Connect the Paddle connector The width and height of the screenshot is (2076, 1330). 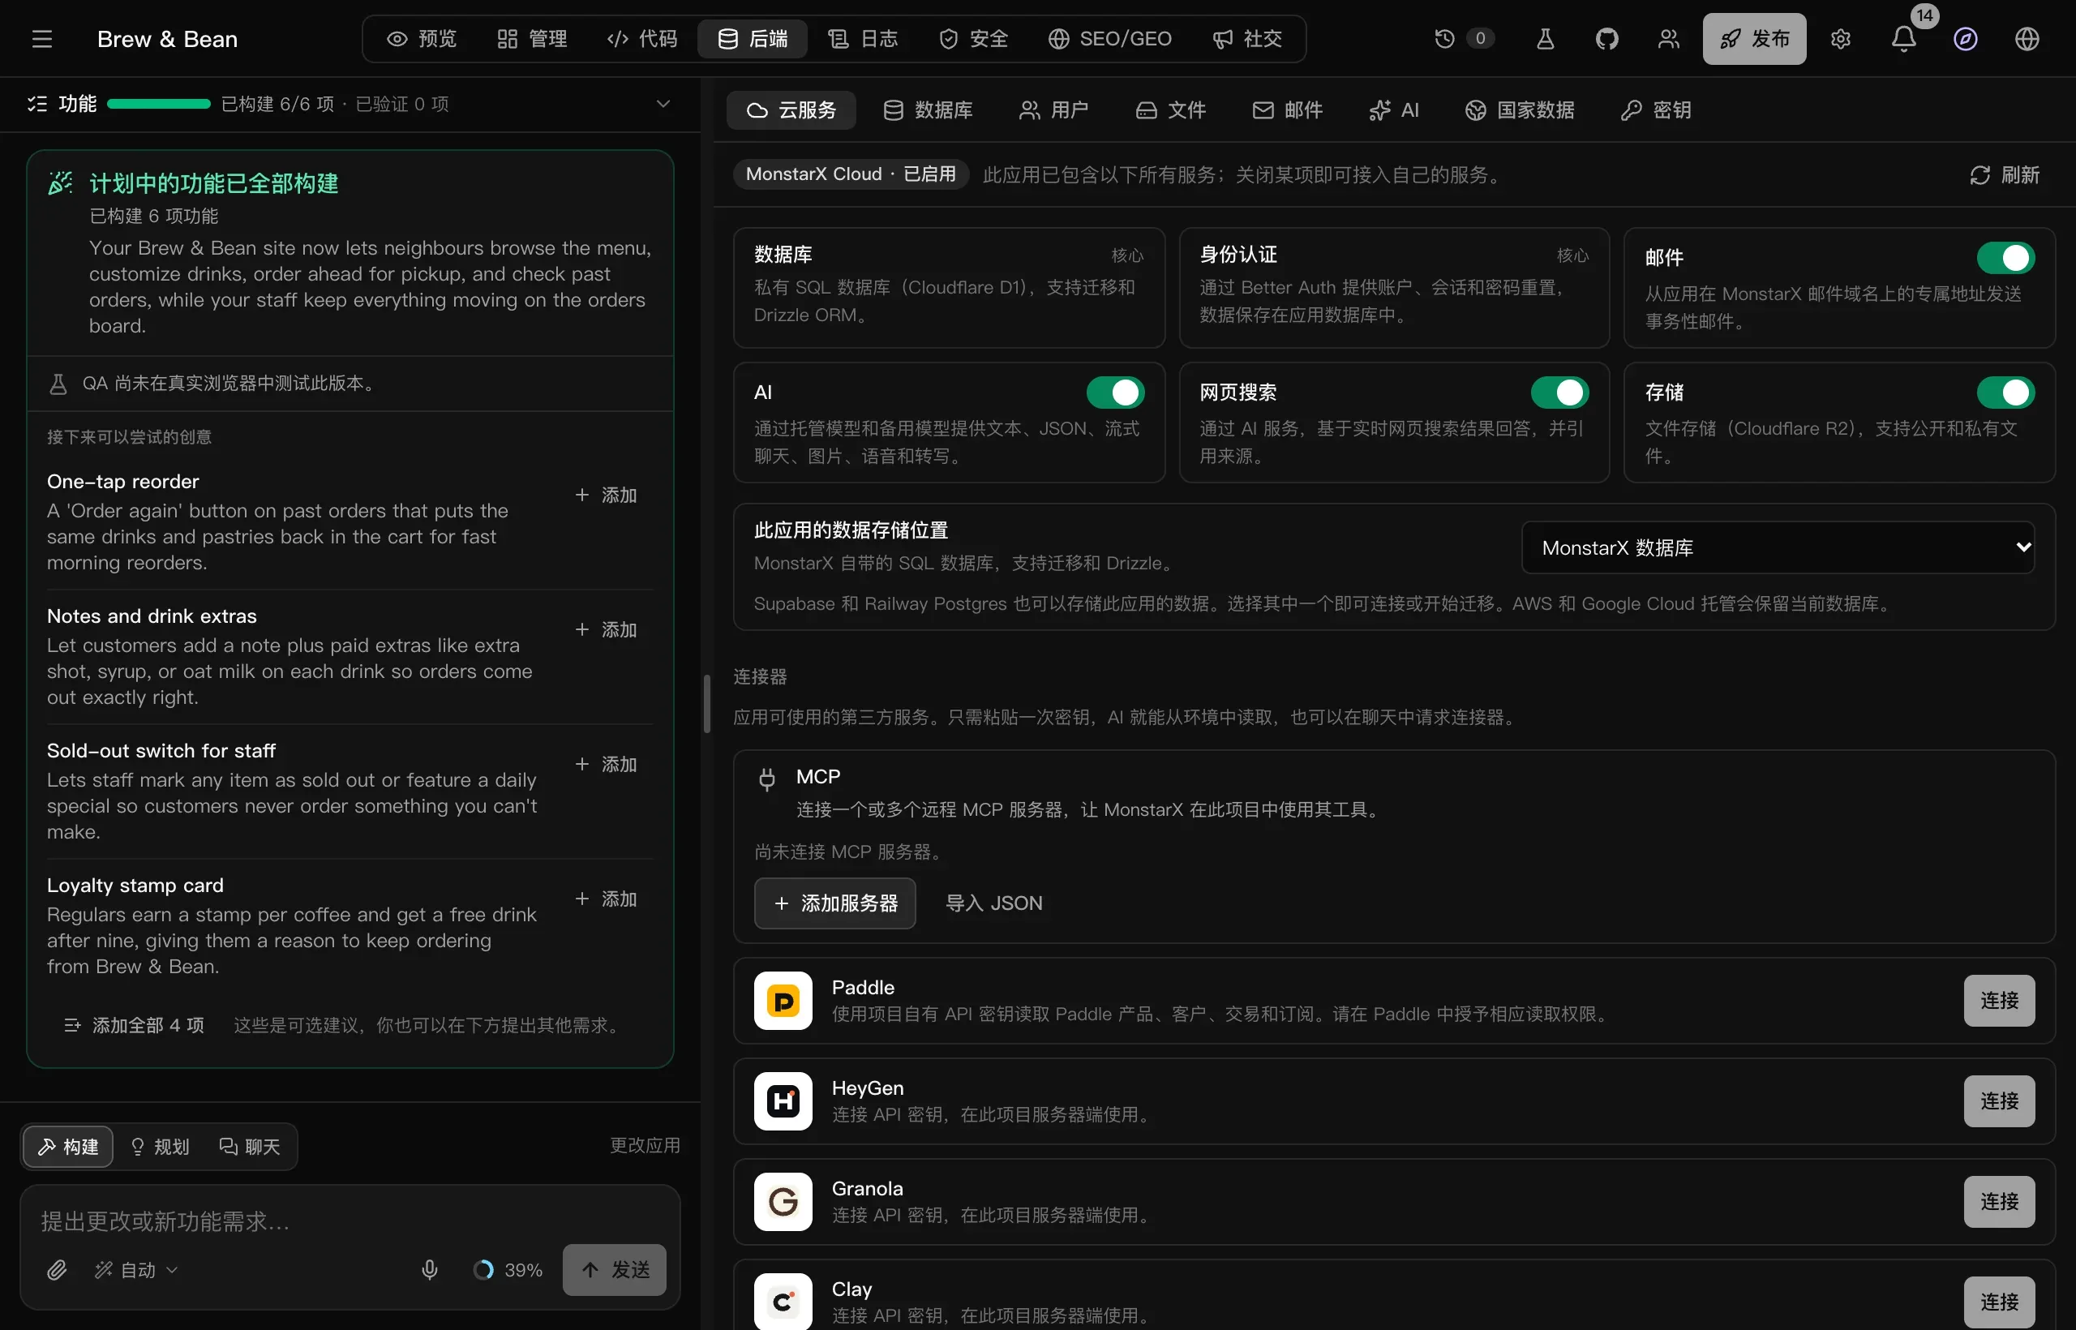click(x=1999, y=1000)
